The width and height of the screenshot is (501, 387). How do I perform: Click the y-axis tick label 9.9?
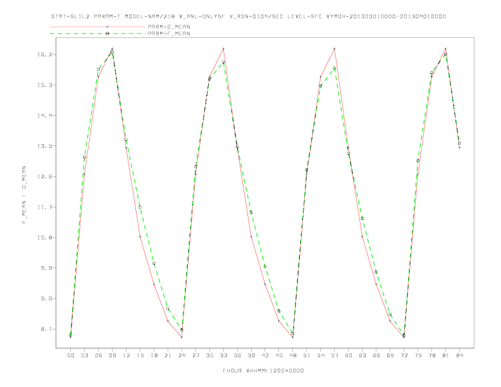coord(46,268)
